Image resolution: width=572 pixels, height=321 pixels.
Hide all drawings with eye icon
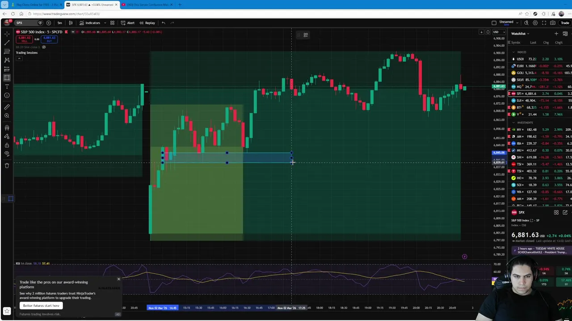(x=7, y=154)
